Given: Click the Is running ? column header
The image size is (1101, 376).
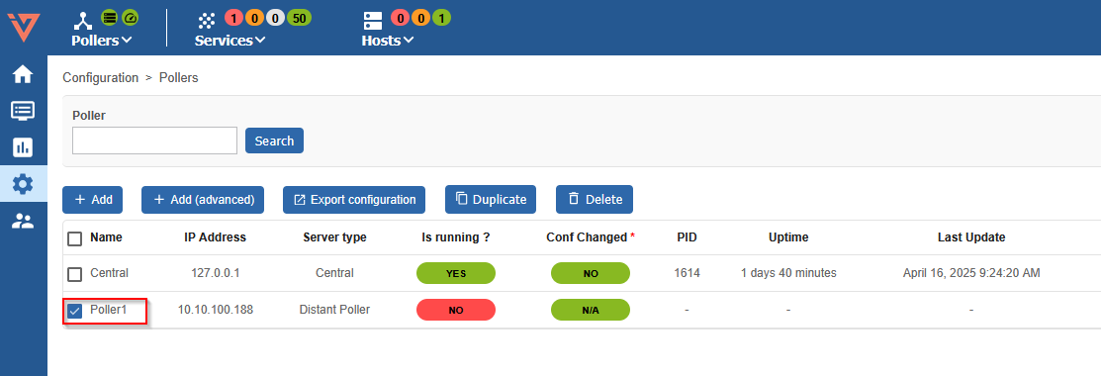Looking at the screenshot, I should [x=456, y=237].
